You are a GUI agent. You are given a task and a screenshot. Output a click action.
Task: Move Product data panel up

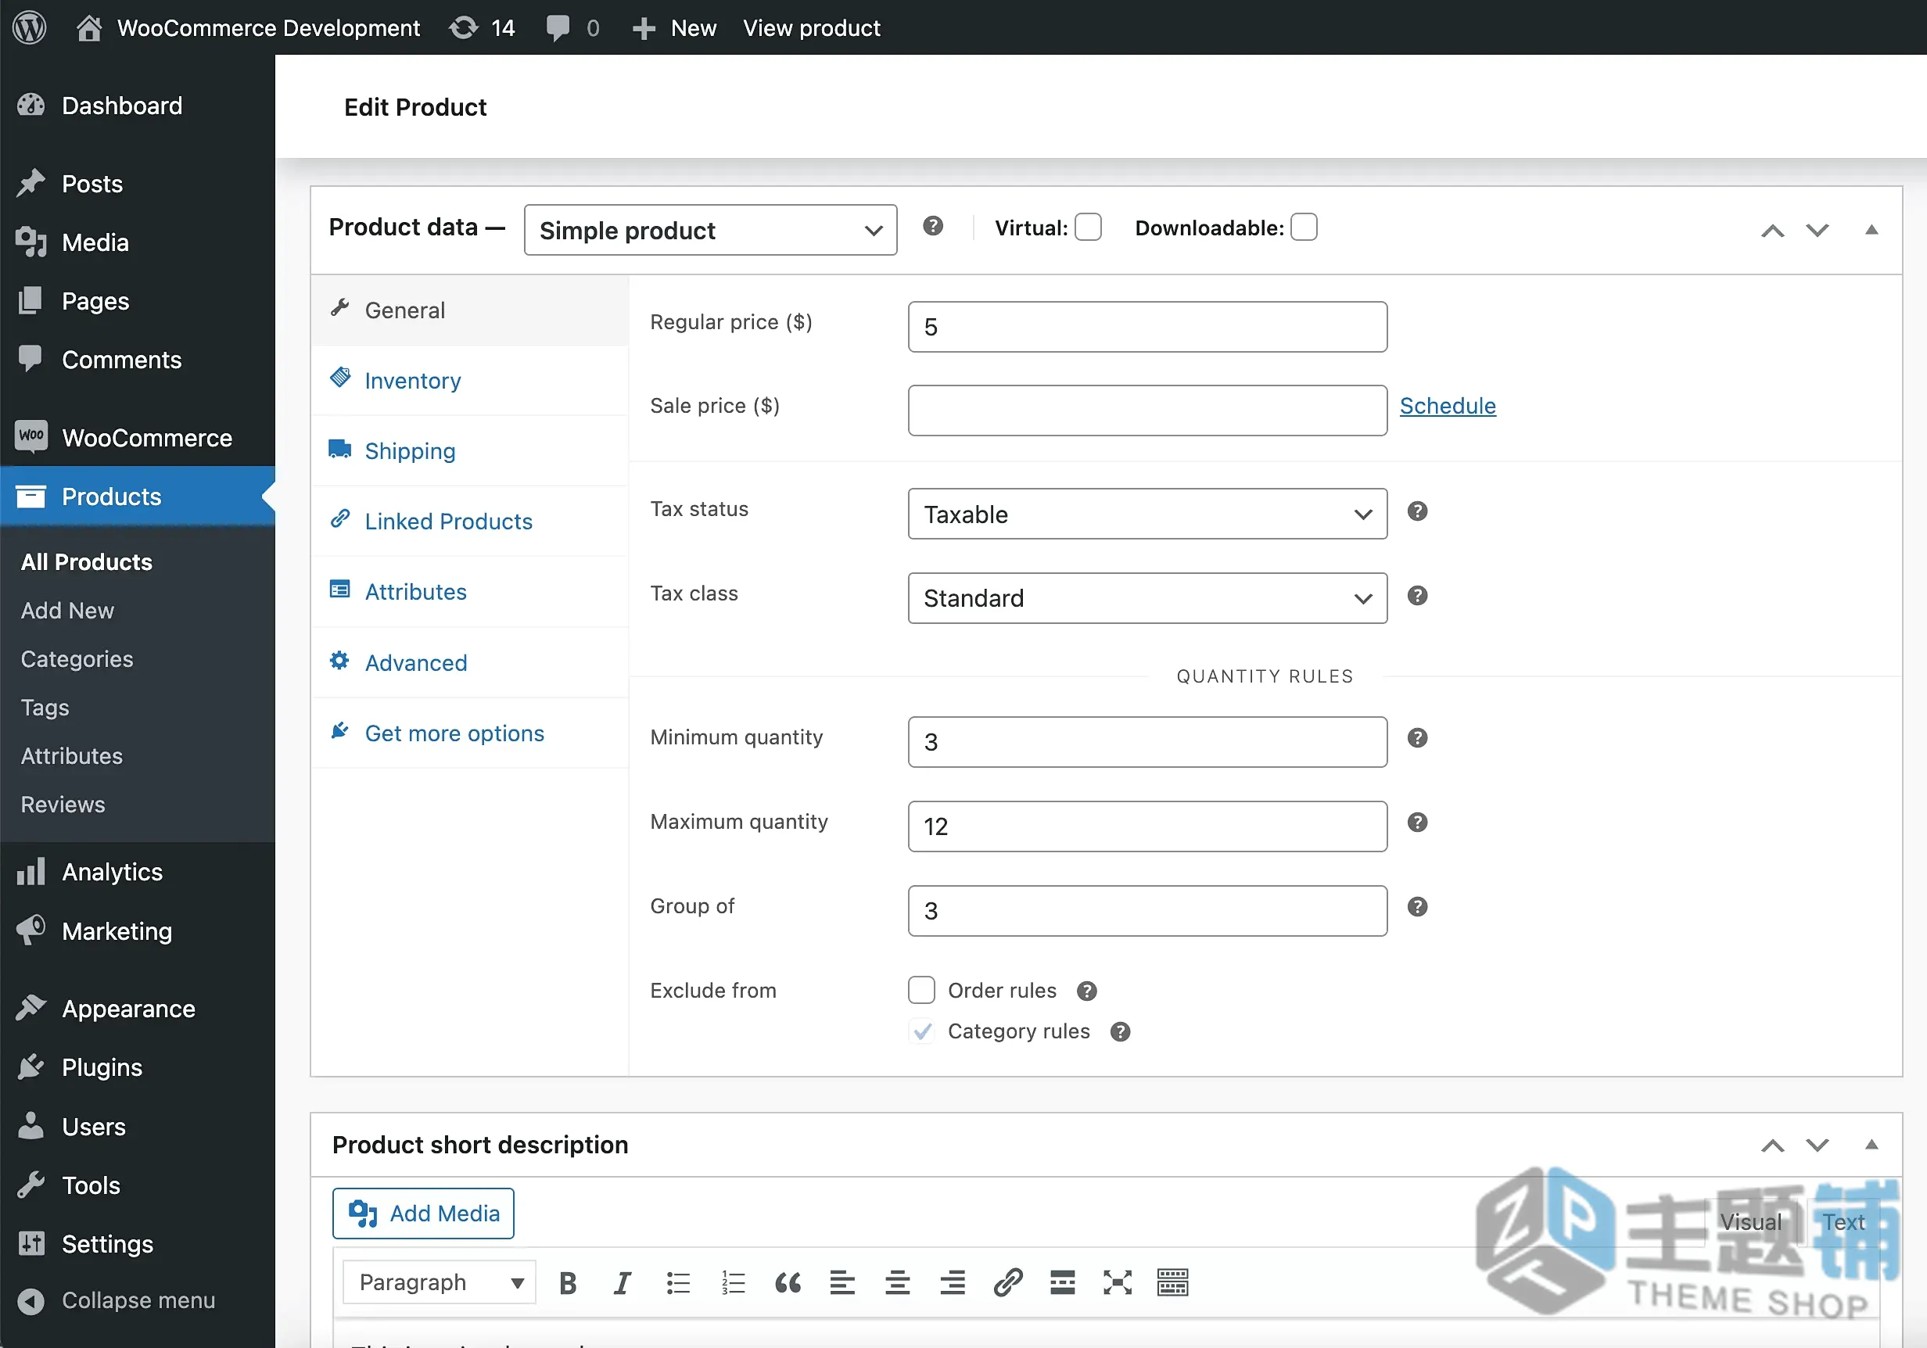pyautogui.click(x=1773, y=230)
